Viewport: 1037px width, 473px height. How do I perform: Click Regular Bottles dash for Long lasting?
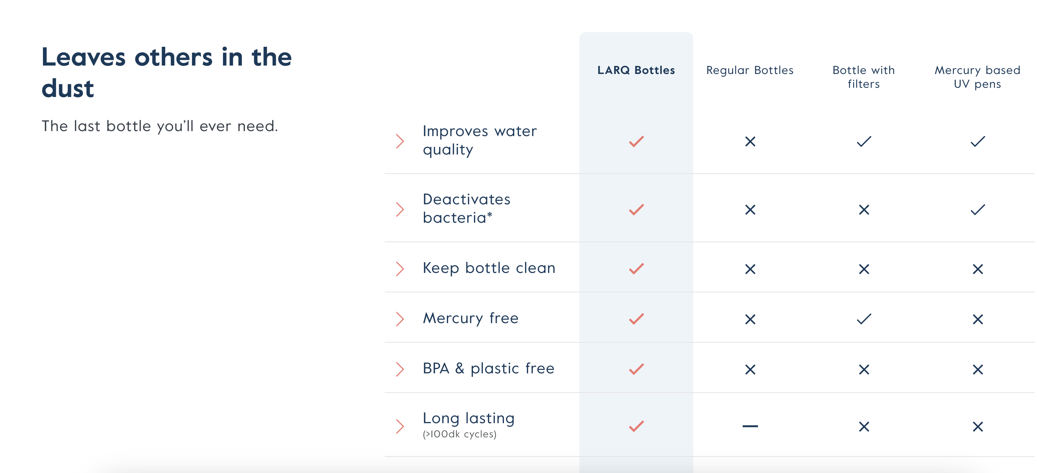click(x=750, y=426)
